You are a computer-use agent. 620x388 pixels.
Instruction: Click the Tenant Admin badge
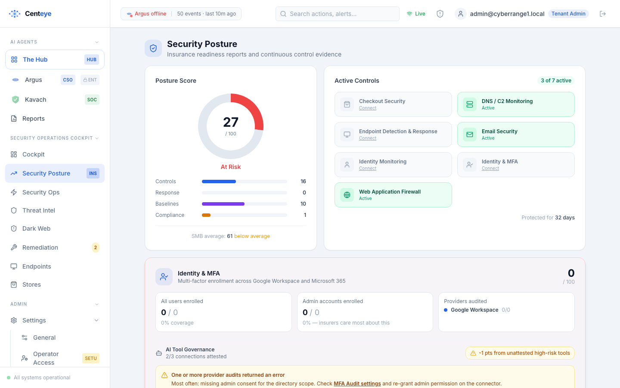click(568, 14)
